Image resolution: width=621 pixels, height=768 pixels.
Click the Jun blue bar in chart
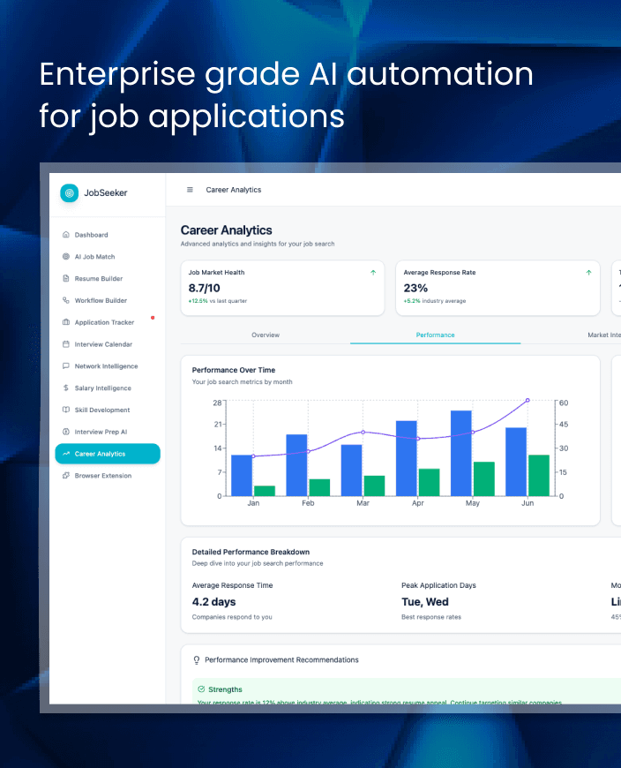516,462
